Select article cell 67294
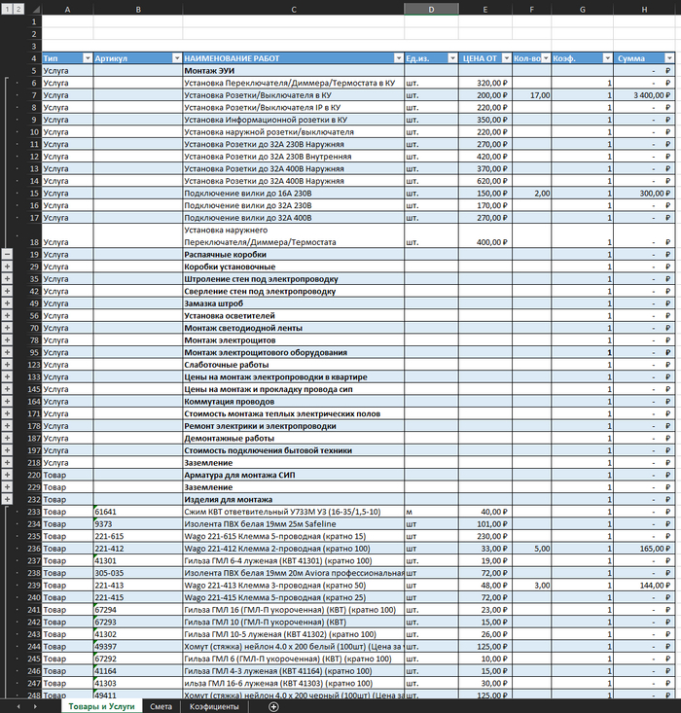 (x=138, y=610)
